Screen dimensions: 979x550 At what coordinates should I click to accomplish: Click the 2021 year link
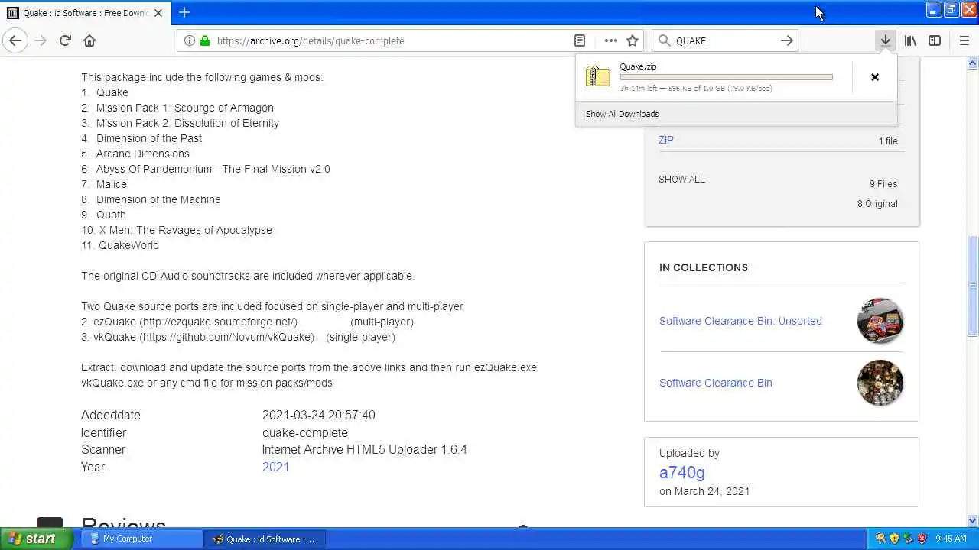pos(275,467)
